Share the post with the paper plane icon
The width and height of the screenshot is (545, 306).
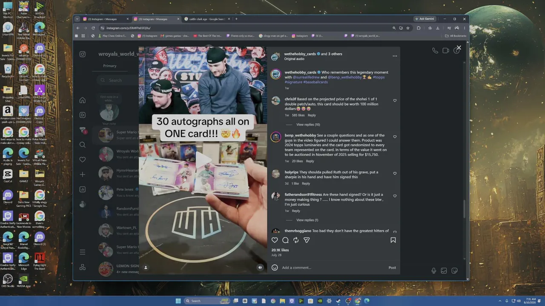point(307,240)
